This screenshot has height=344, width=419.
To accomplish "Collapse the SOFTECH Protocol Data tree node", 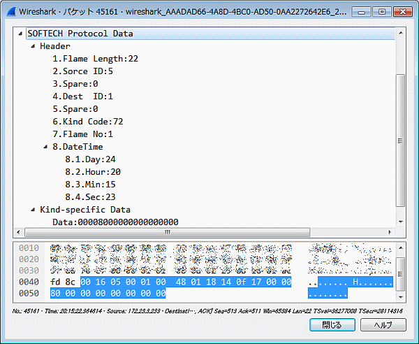I will pos(22,34).
